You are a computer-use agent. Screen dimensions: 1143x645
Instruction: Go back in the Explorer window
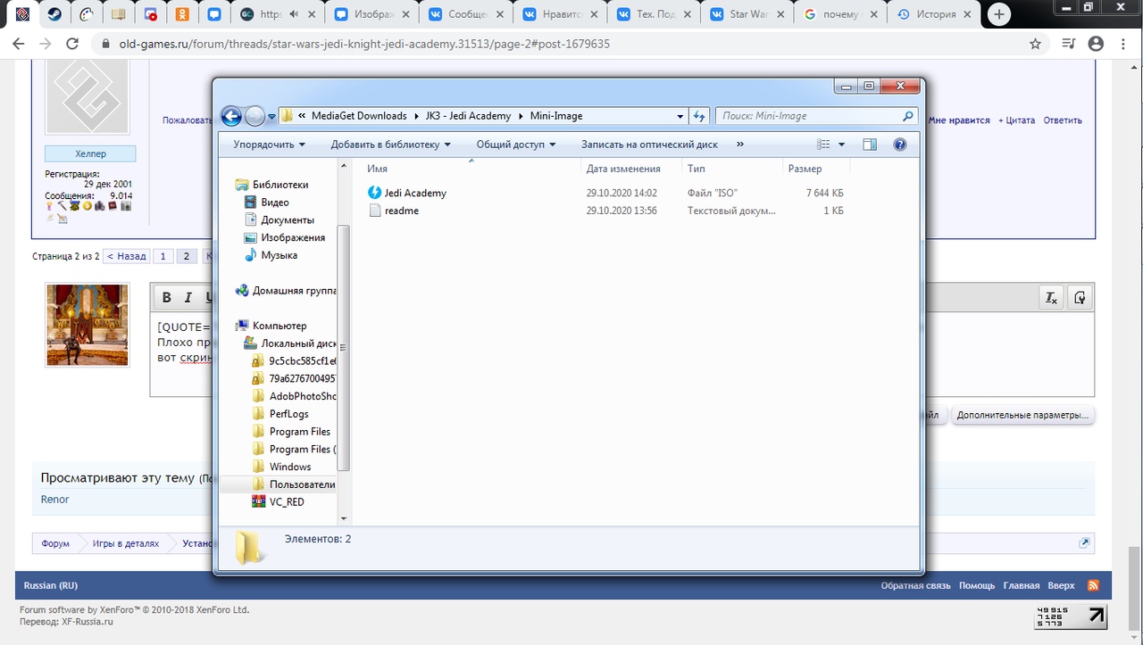coord(231,116)
